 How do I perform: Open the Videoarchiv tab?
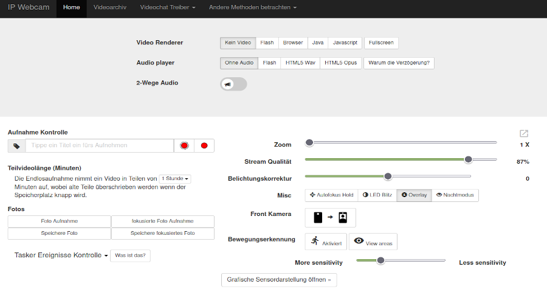pos(110,7)
